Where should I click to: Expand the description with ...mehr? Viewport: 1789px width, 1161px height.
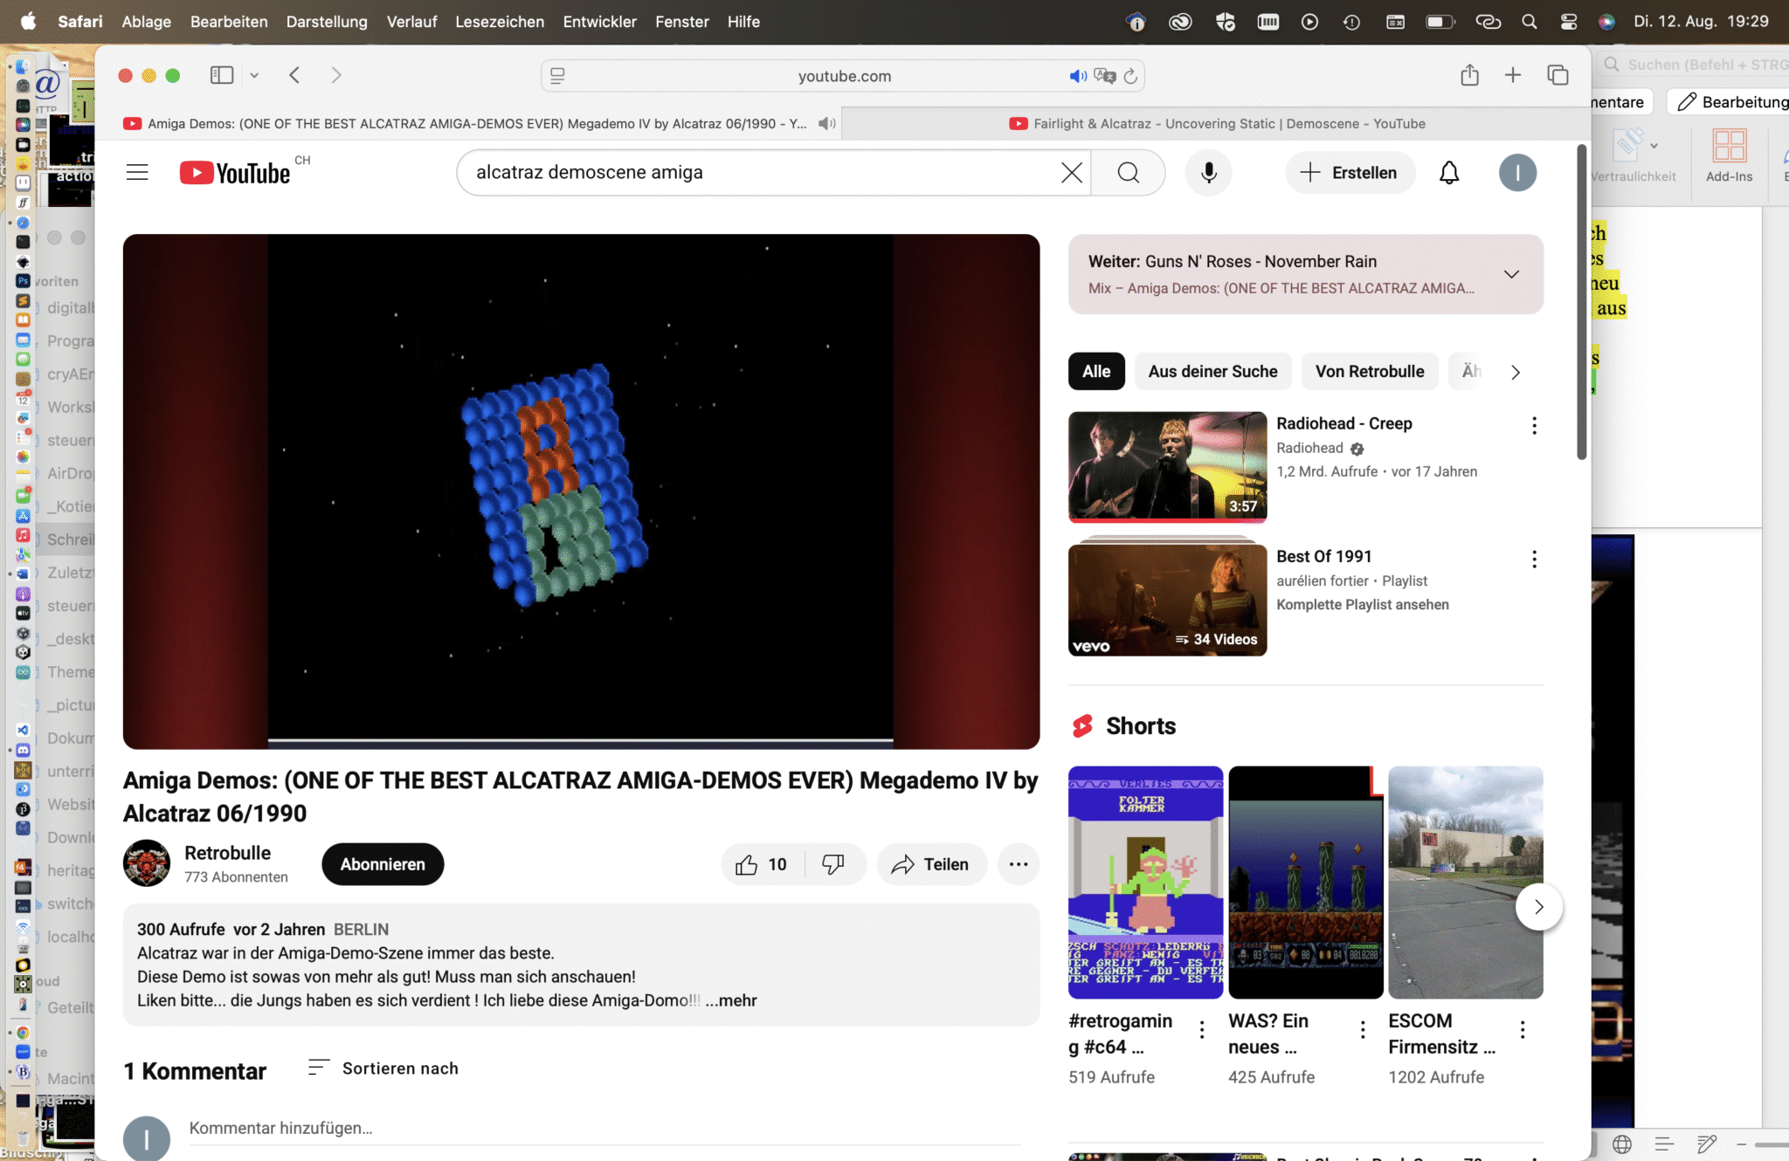click(x=731, y=1000)
